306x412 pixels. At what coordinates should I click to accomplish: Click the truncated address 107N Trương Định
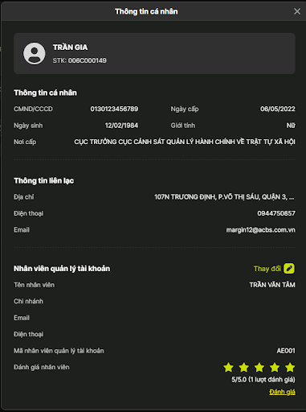coord(224,197)
